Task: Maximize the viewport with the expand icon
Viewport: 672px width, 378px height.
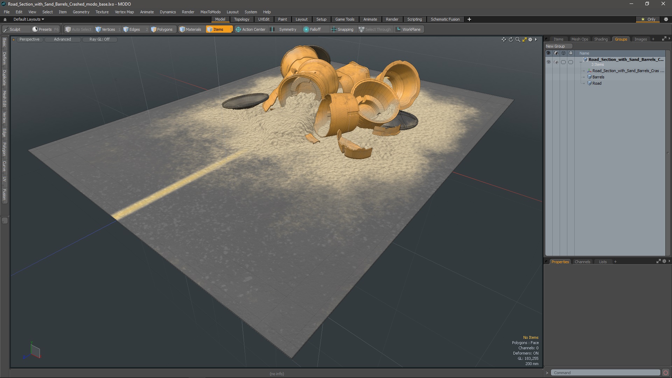Action: pyautogui.click(x=524, y=40)
